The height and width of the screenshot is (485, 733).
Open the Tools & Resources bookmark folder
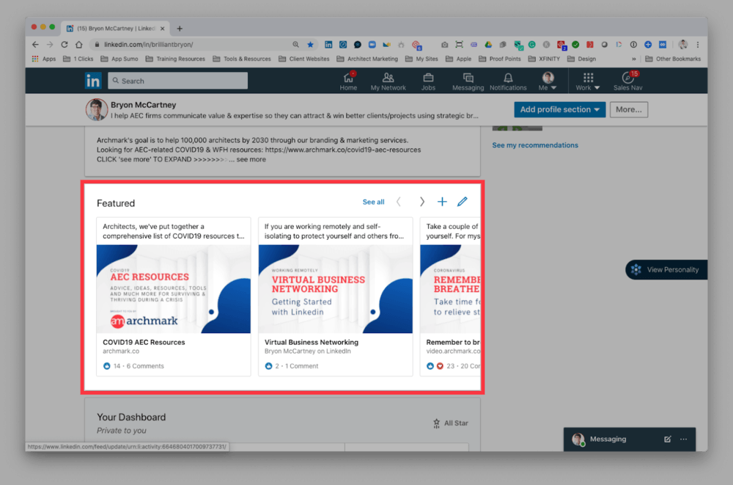242,59
